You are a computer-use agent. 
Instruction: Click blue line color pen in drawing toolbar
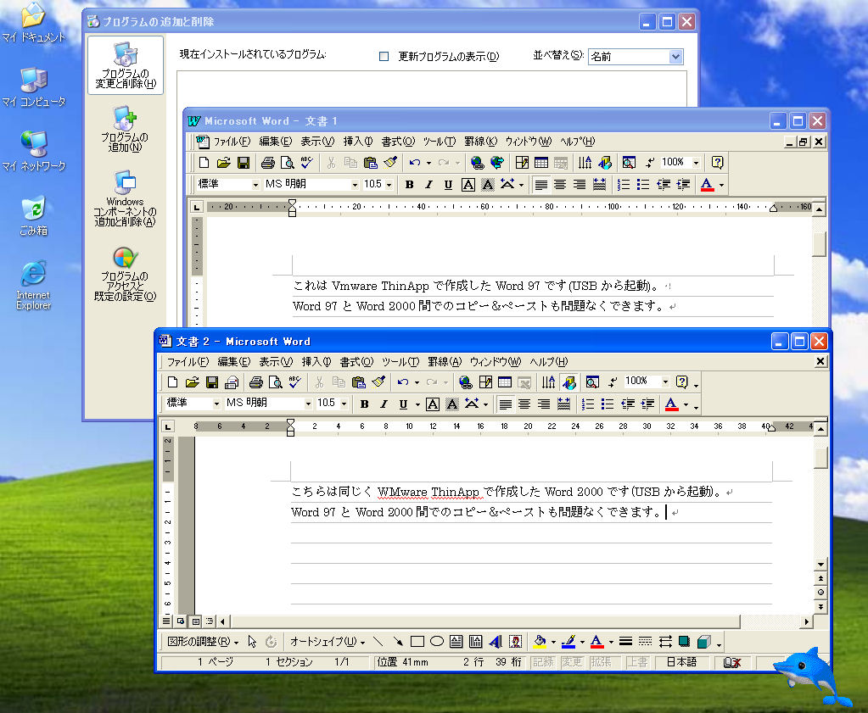pyautogui.click(x=568, y=642)
